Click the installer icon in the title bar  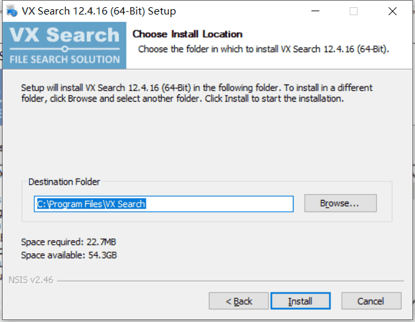[12, 11]
